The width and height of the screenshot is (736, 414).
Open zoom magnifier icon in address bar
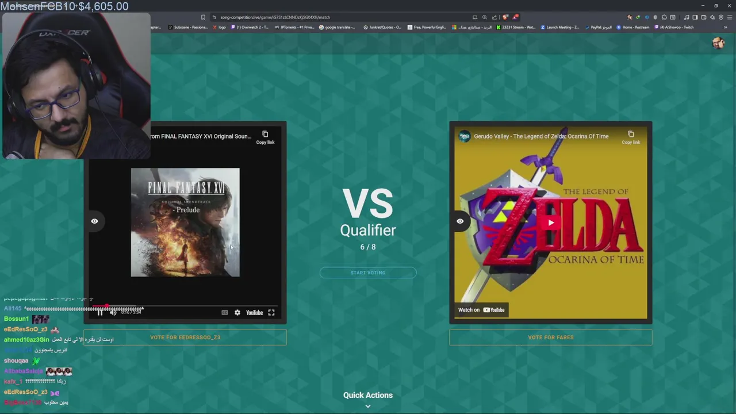[x=484, y=17]
